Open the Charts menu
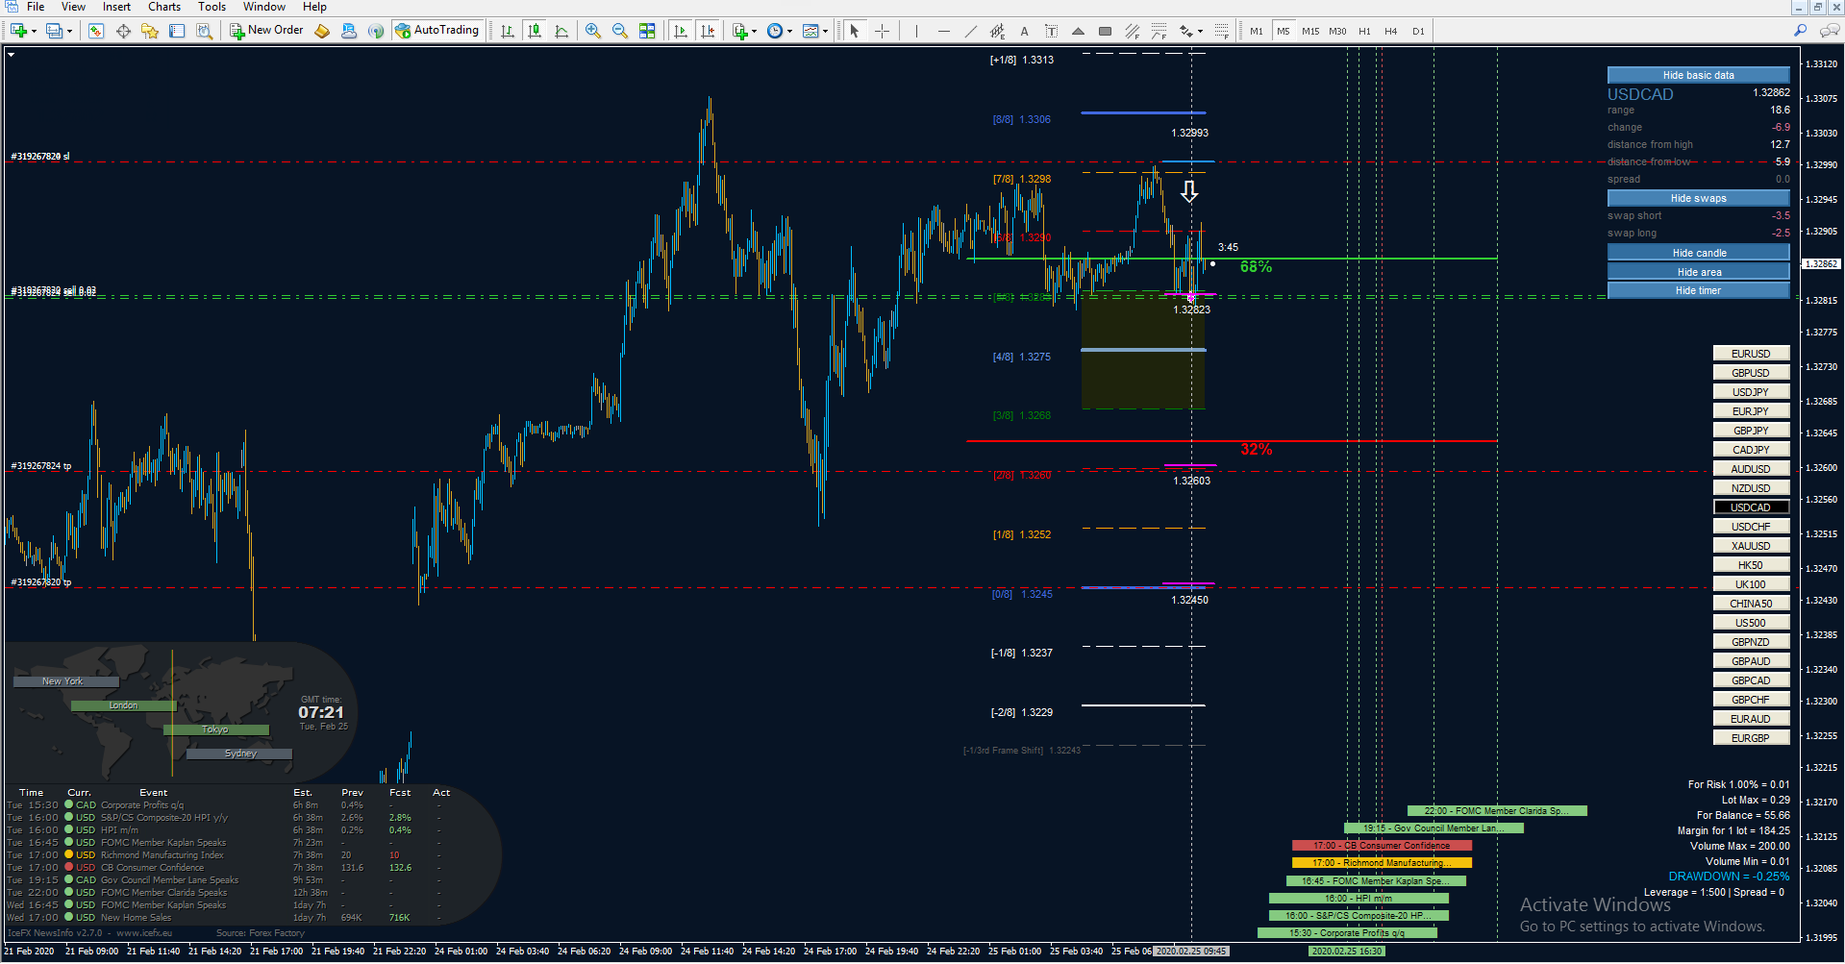This screenshot has height=964, width=1845. 164,7
